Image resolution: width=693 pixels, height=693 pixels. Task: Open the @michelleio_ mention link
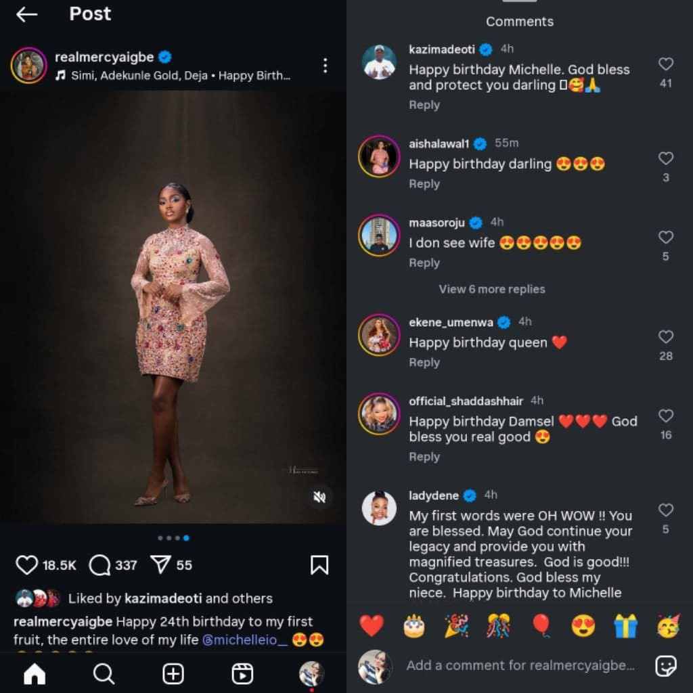(x=244, y=640)
